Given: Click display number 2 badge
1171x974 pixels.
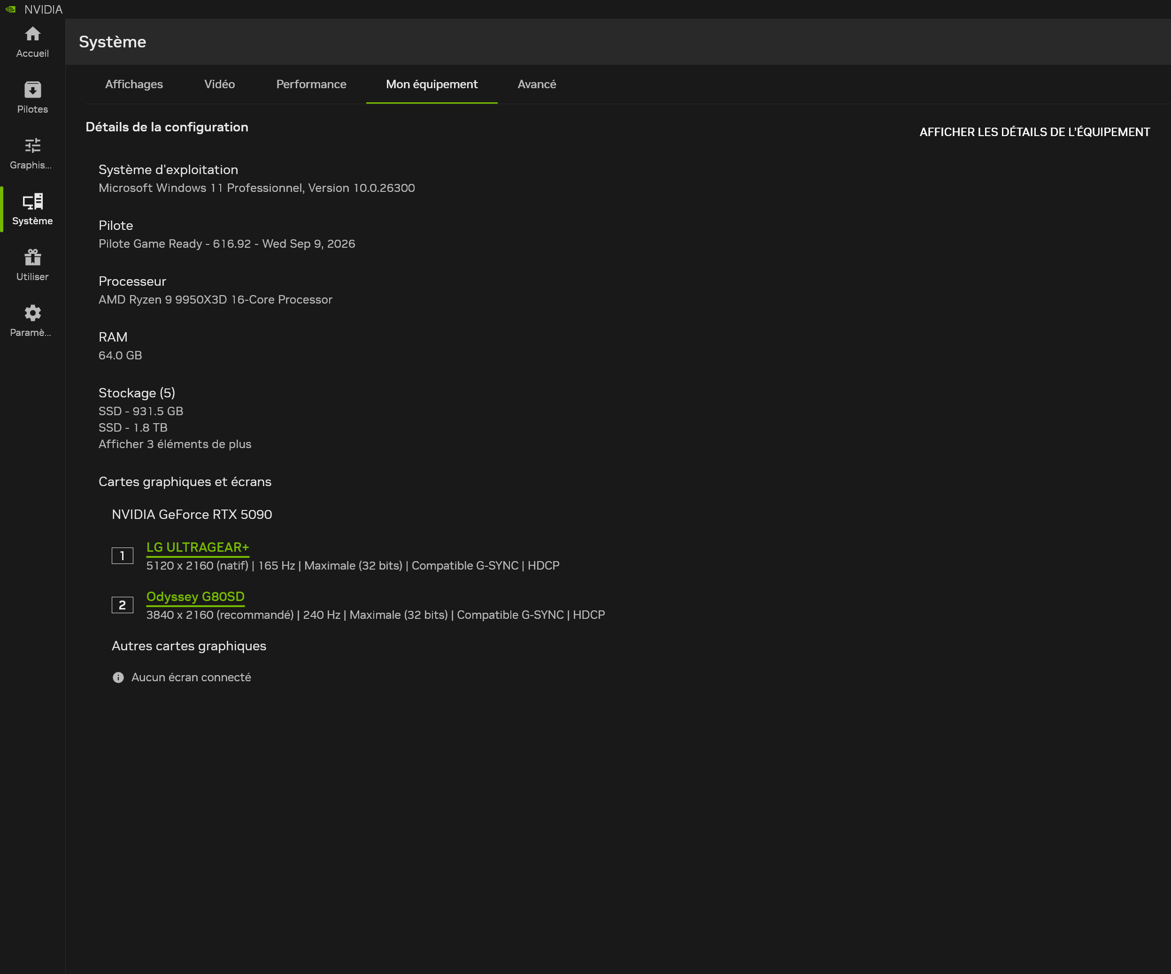Looking at the screenshot, I should click(122, 605).
